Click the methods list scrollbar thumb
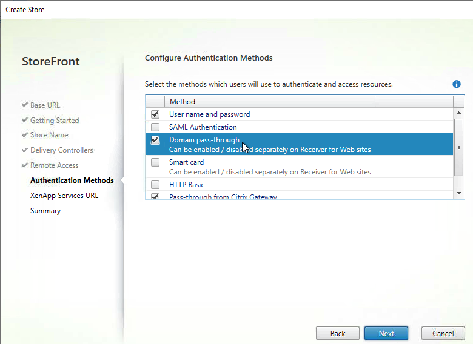 click(x=458, y=147)
